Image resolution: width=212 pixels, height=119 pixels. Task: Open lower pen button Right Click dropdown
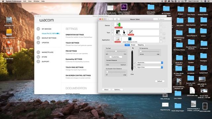[150, 67]
